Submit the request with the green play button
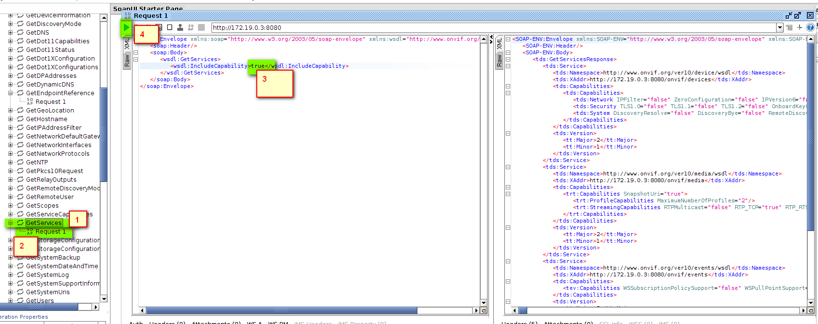The height and width of the screenshot is (324, 818). pyautogui.click(x=126, y=27)
